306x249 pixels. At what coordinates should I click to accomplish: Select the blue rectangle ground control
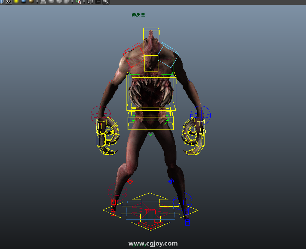coord(150,210)
